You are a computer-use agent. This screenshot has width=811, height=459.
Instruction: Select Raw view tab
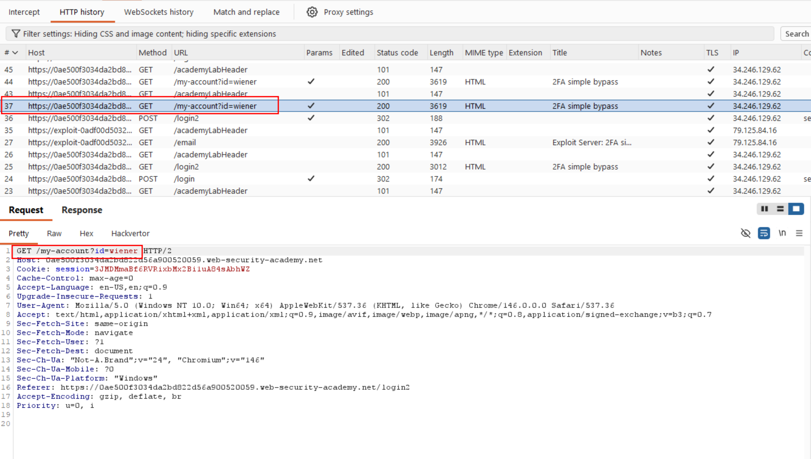tap(54, 233)
